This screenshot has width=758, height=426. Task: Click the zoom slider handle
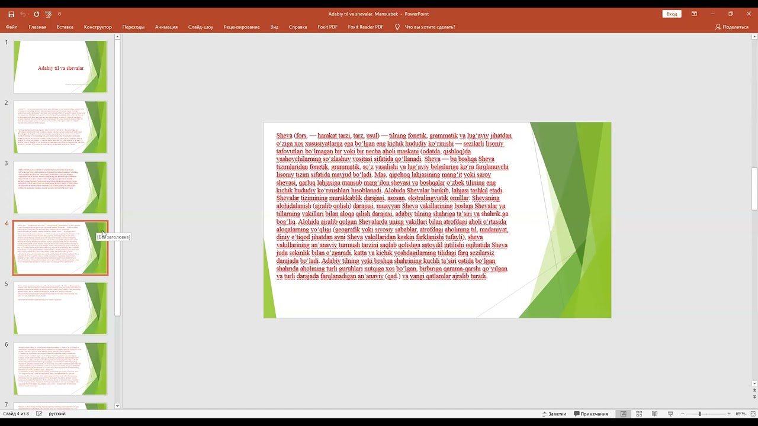click(x=699, y=414)
